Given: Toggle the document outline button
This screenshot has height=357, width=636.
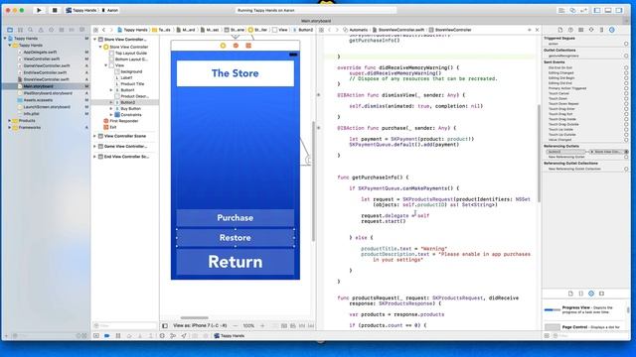Looking at the screenshot, I should [x=165, y=325].
